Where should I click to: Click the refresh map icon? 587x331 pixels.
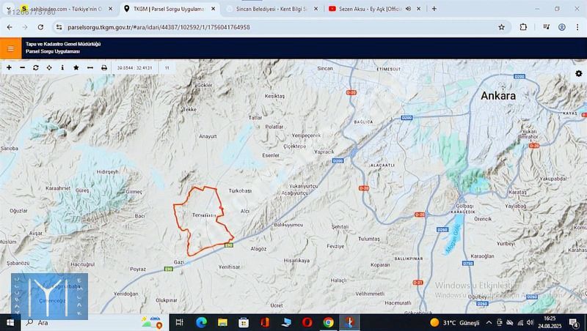pyautogui.click(x=35, y=67)
